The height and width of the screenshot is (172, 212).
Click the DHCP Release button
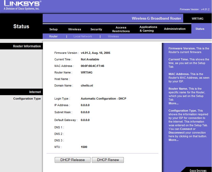pyautogui.click(x=72, y=160)
